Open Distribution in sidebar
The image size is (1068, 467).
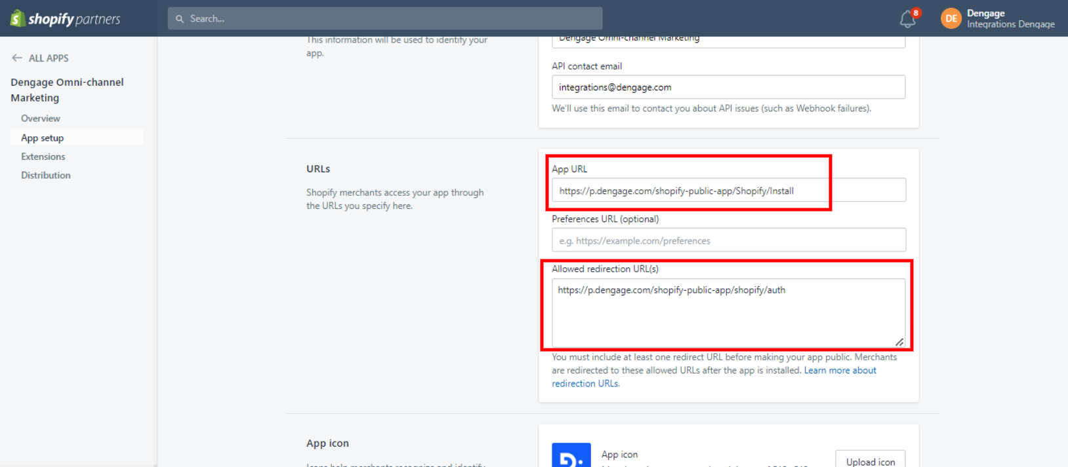coord(46,176)
